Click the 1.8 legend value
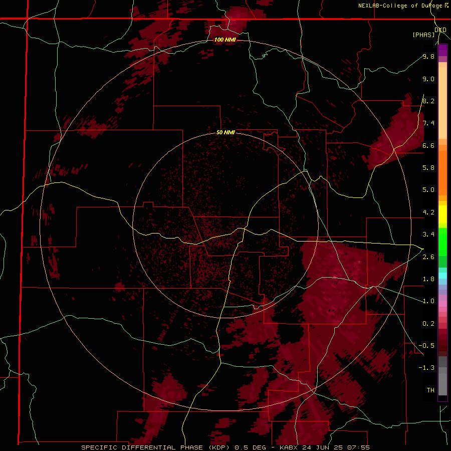Image resolution: width=451 pixels, height=451 pixels. (428, 279)
